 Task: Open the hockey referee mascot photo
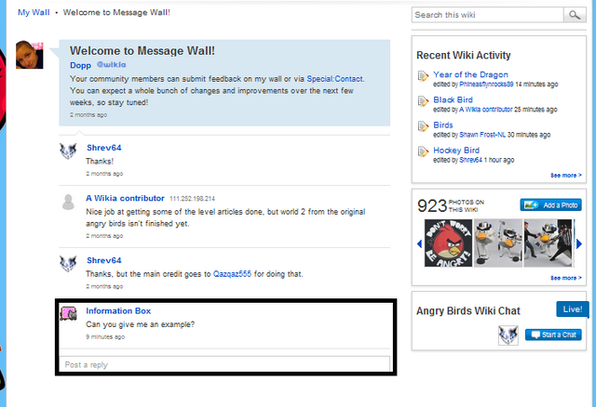548,243
